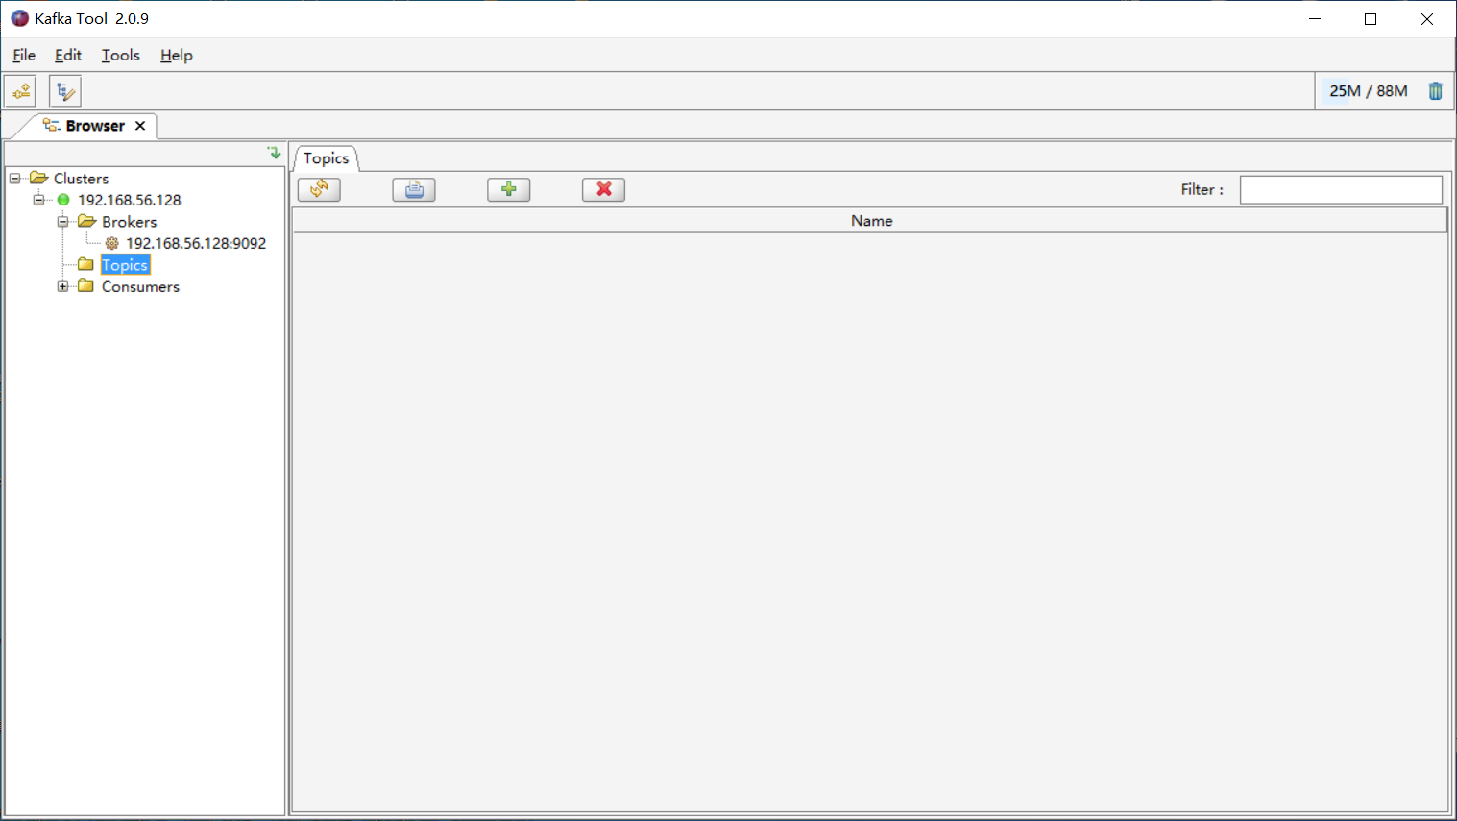Minimize the Kafka Tool window
This screenshot has width=1457, height=821.
(x=1315, y=19)
